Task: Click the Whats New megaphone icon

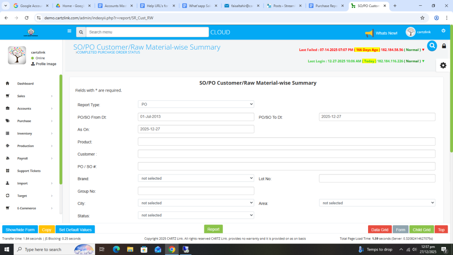Action: pyautogui.click(x=369, y=33)
